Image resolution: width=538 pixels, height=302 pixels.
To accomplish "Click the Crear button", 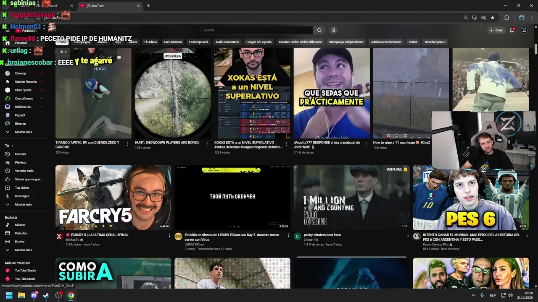I will tap(496, 30).
